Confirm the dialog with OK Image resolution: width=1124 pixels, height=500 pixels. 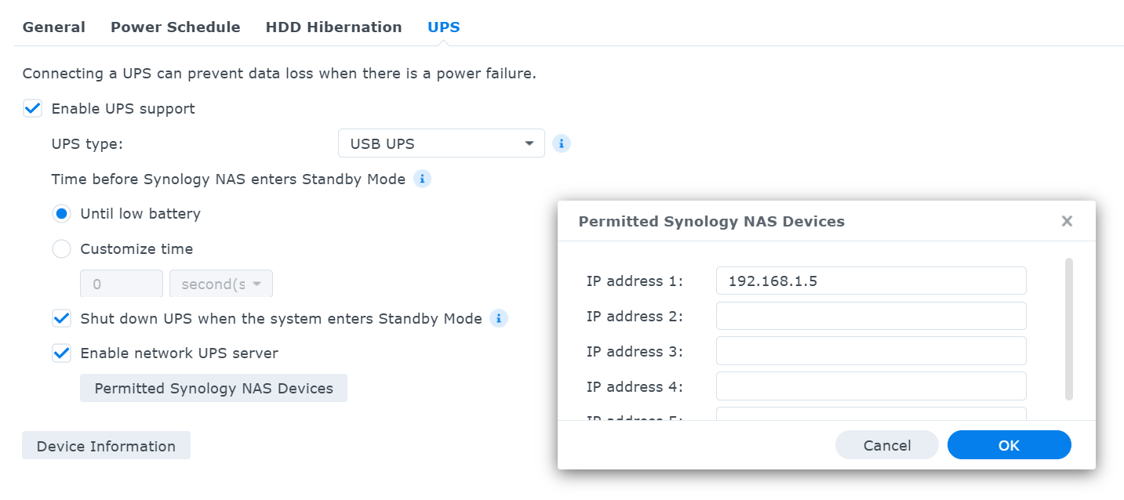(x=1009, y=444)
